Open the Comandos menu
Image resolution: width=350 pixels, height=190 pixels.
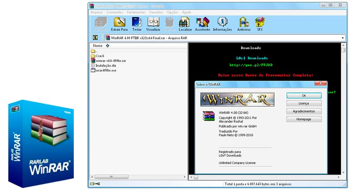pos(115,12)
